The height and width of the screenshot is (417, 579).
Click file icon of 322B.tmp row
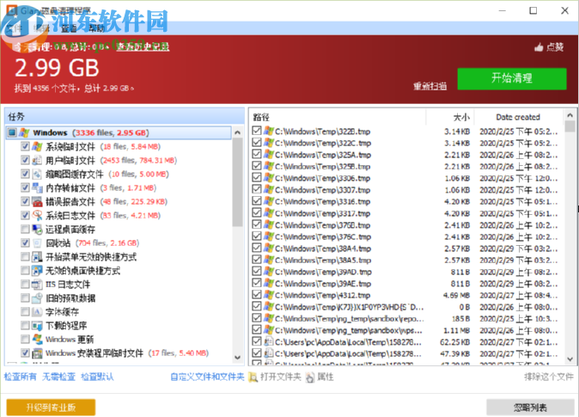[268, 131]
